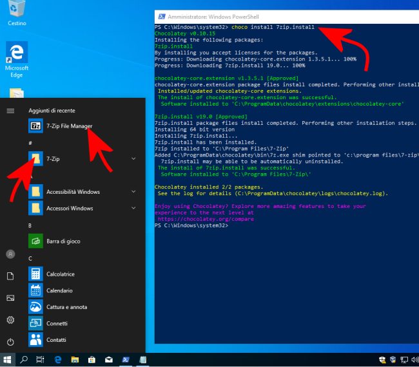Image resolution: width=419 pixels, height=367 pixels.
Task: Expand the Accessori Windows chevron
Action: tap(133, 208)
